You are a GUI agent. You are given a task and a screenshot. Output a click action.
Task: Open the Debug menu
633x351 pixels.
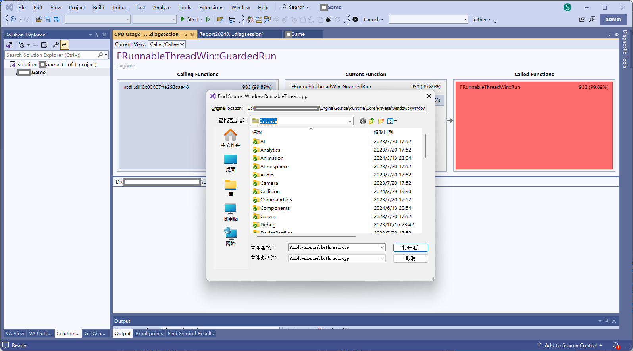pos(120,7)
